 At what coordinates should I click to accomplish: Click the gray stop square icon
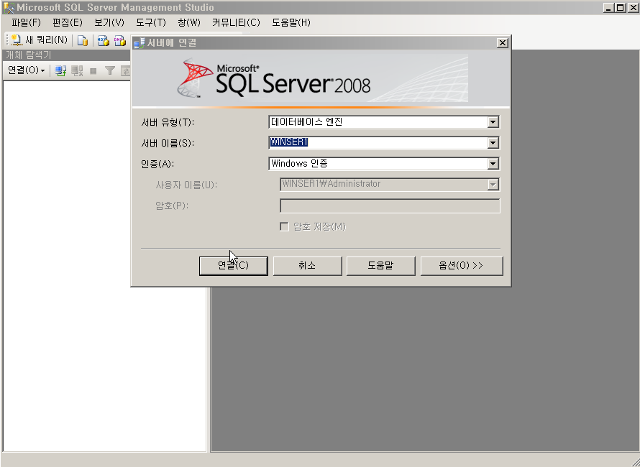tap(93, 71)
